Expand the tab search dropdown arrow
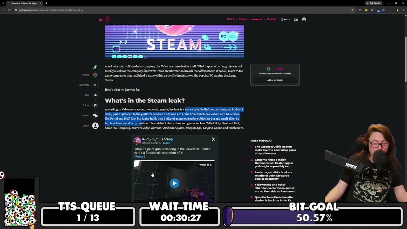 point(3,3)
